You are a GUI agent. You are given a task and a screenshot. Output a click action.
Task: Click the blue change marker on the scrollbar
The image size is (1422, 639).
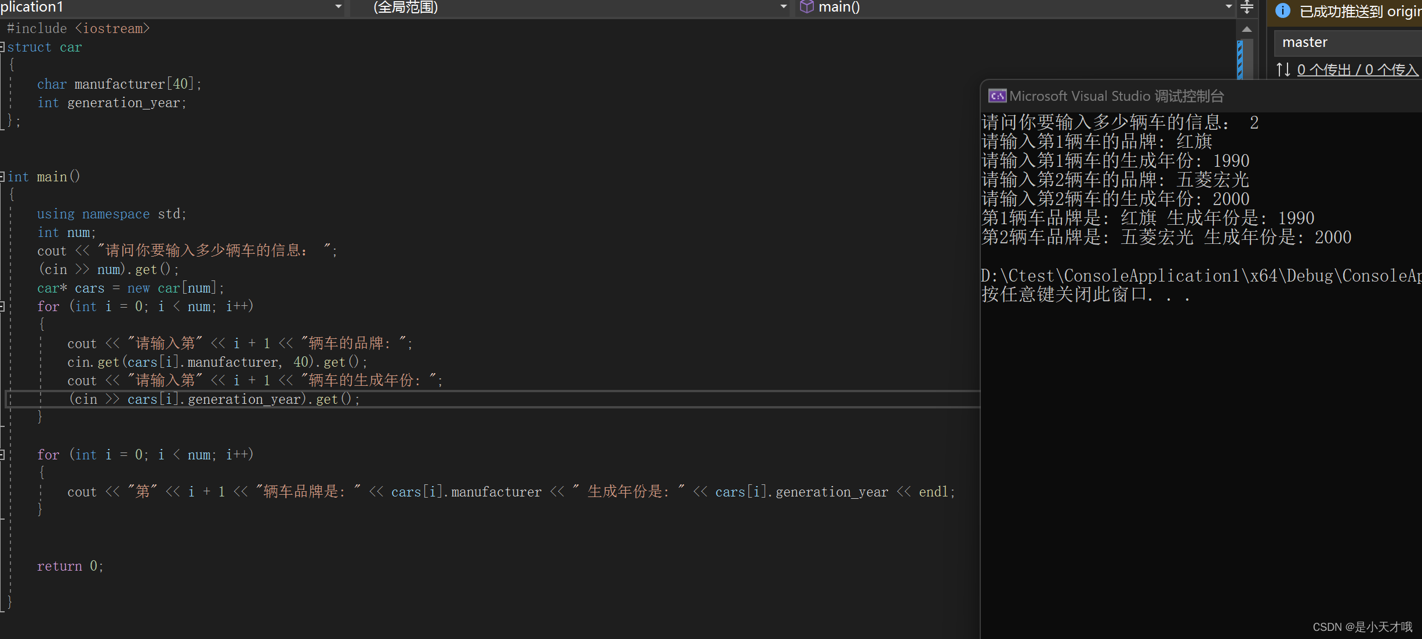coord(1239,58)
